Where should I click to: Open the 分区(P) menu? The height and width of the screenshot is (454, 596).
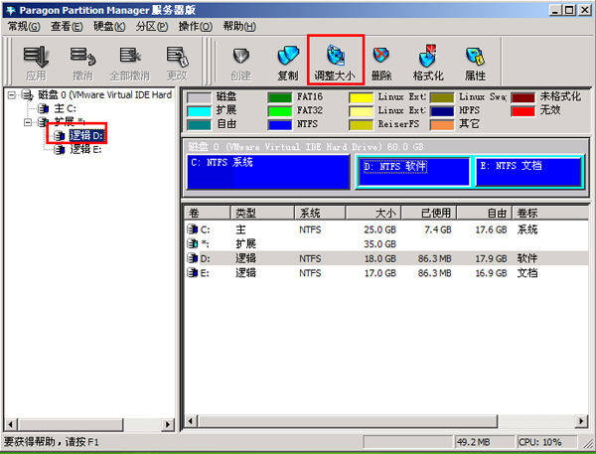[152, 26]
